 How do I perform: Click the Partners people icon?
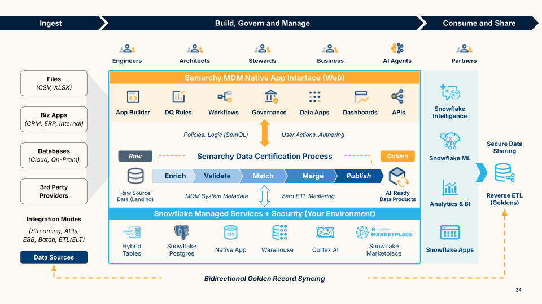coord(464,49)
